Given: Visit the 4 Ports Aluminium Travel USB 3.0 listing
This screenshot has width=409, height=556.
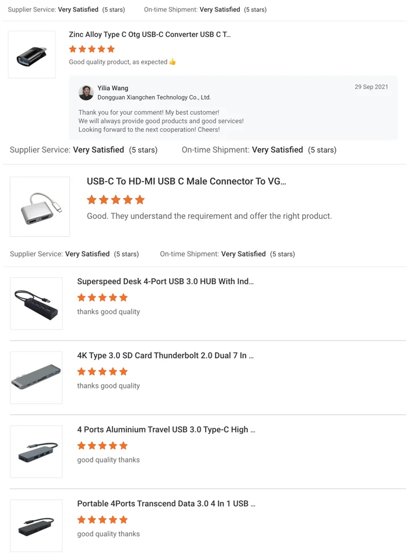Looking at the screenshot, I should tap(166, 430).
